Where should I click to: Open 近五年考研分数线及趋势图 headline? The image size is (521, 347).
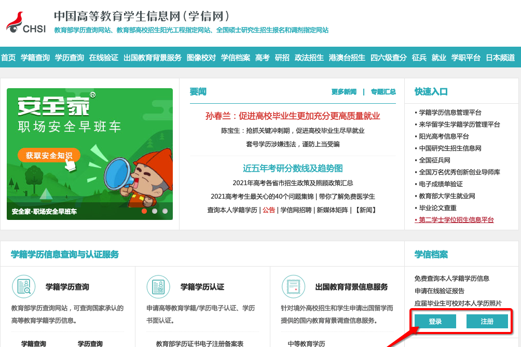click(x=293, y=169)
